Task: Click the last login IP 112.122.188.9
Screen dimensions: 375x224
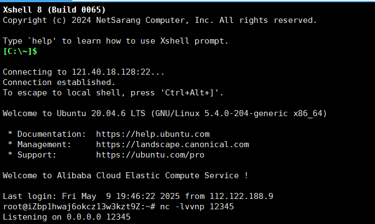Action: pyautogui.click(x=241, y=196)
